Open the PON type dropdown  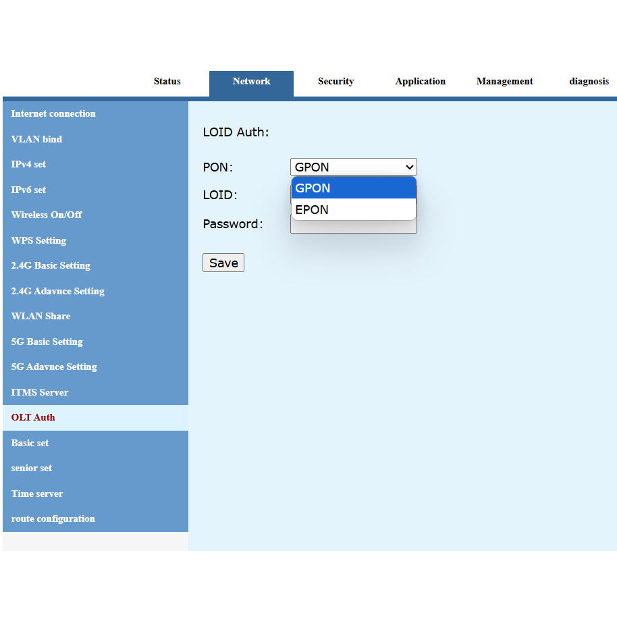[353, 167]
